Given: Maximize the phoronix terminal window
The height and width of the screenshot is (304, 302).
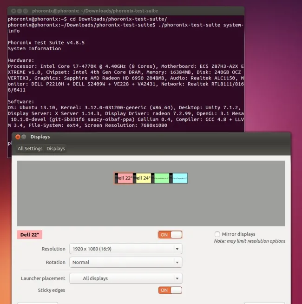Looking at the screenshot, I should (26, 11).
